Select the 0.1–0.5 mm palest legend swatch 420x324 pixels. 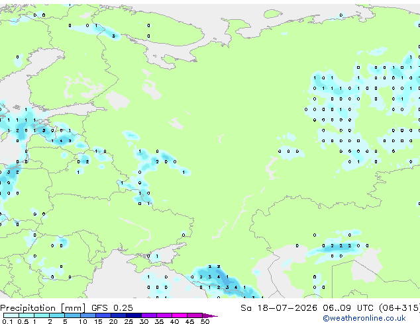[11, 315]
